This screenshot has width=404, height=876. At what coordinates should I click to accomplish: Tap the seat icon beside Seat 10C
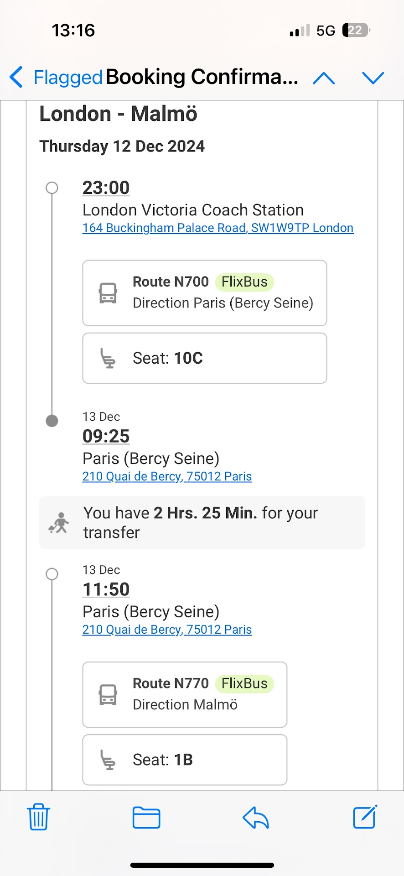click(108, 358)
